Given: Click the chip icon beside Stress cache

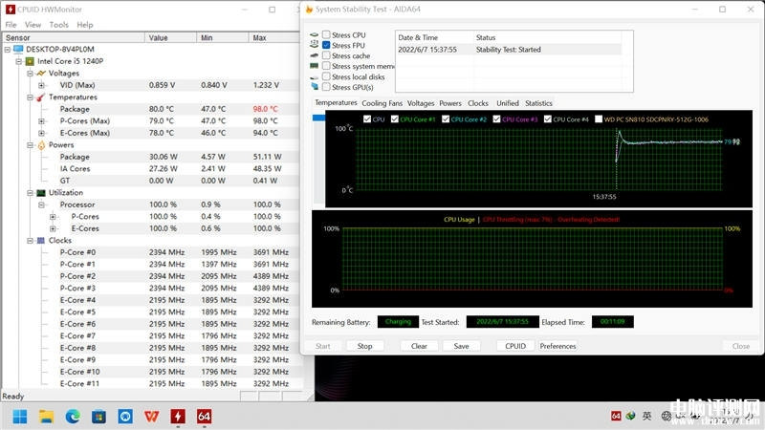Looking at the screenshot, I should [315, 55].
